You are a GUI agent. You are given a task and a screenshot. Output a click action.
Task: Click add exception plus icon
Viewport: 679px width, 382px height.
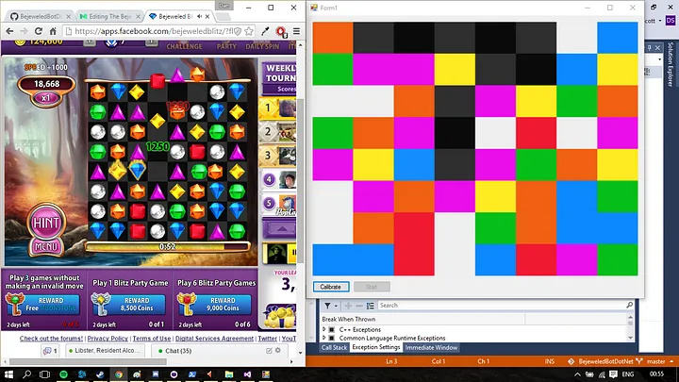(x=348, y=306)
